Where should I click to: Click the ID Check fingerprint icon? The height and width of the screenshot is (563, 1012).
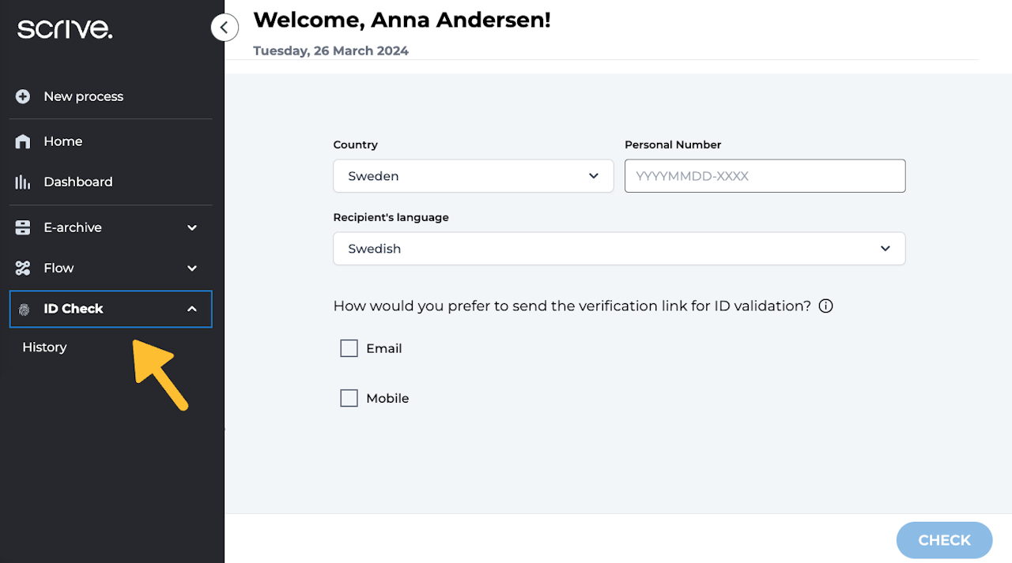pos(24,310)
